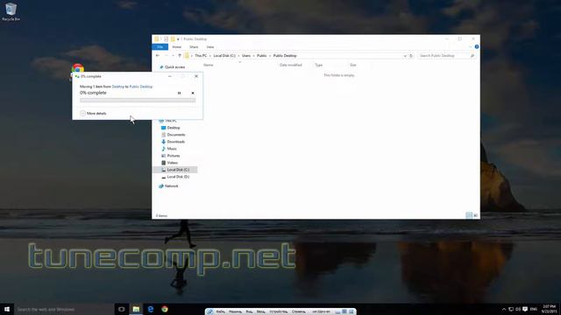Viewport: 561px width, 315px height.
Task: Open the Home ribbon tab
Action: (x=177, y=46)
